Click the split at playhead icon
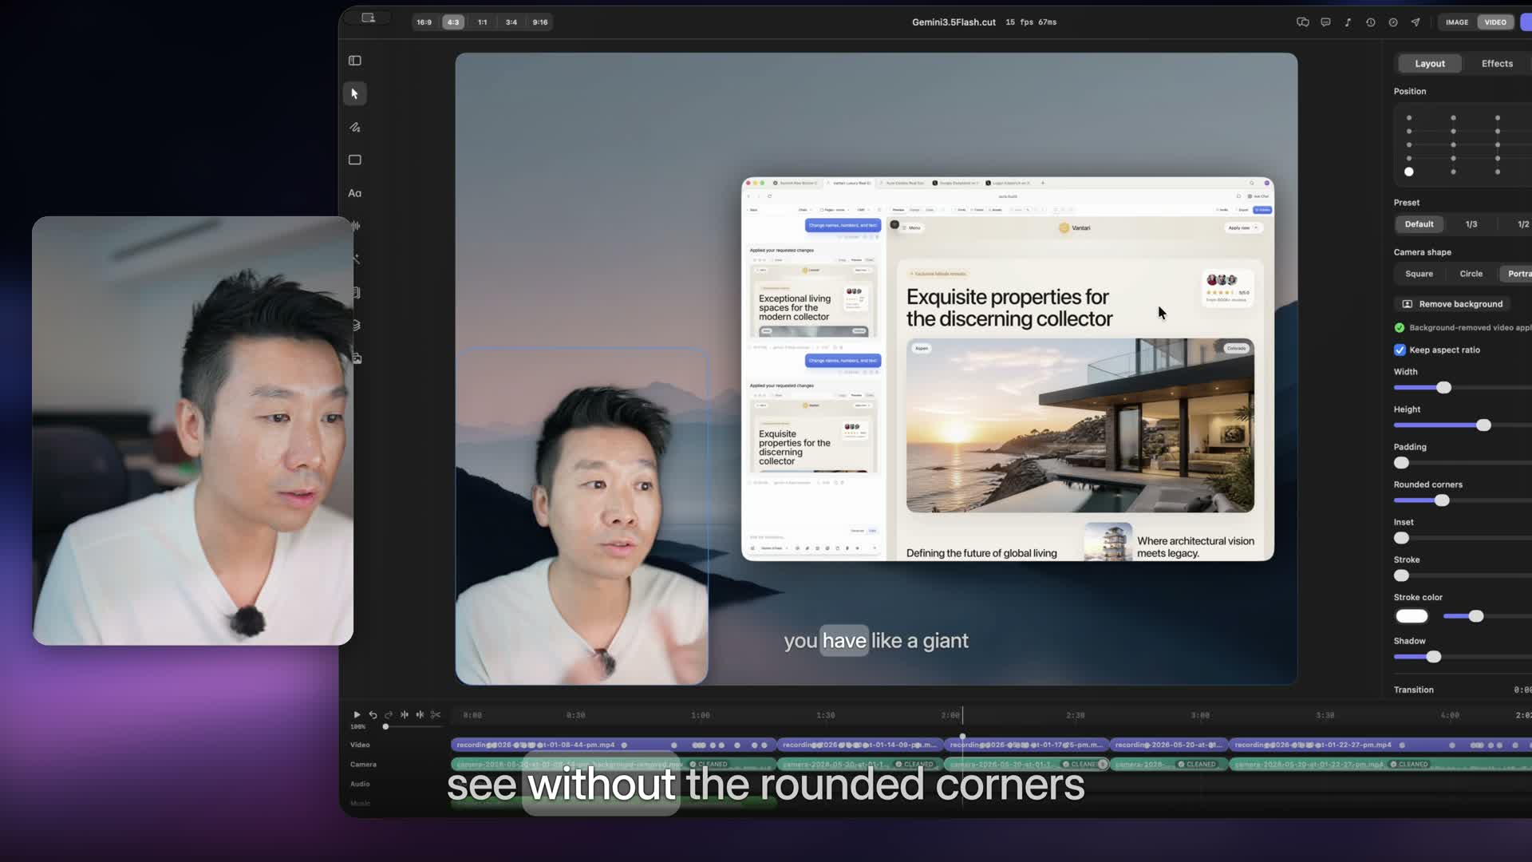The height and width of the screenshot is (862, 1532). [x=405, y=714]
